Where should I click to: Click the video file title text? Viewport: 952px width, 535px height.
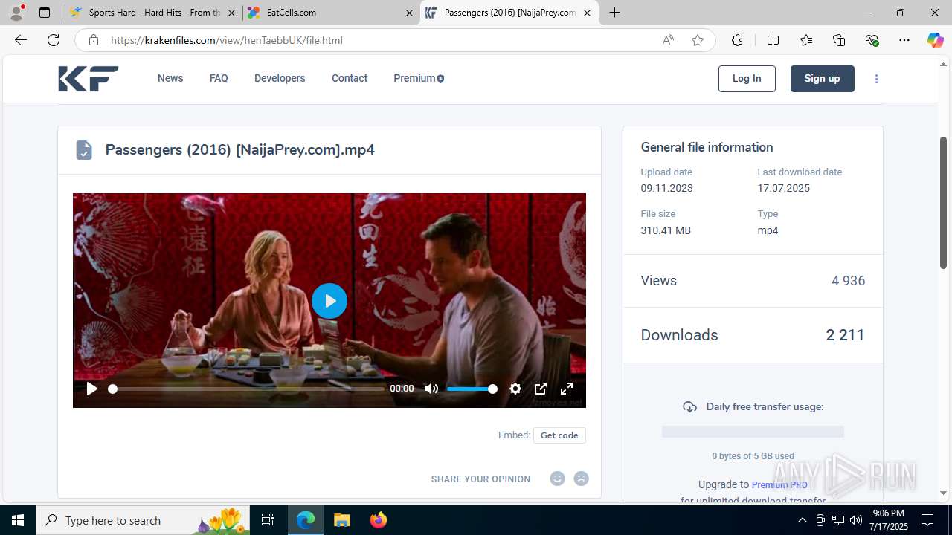240,149
